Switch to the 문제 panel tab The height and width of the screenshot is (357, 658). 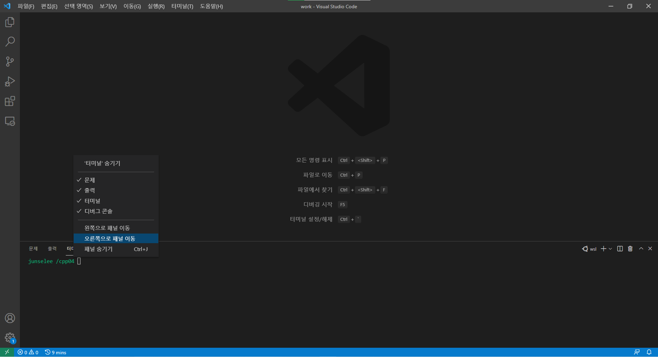click(x=33, y=249)
